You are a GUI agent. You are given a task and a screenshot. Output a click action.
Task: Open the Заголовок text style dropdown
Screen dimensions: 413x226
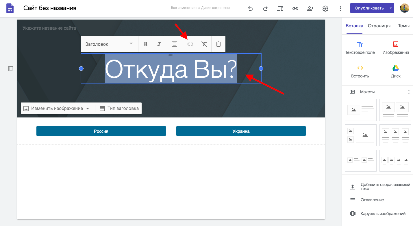[x=109, y=44]
